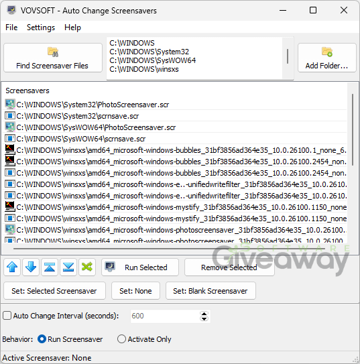Select Run Screensaver behavior option
Viewport: 360px width, 364px height.
pos(42,339)
